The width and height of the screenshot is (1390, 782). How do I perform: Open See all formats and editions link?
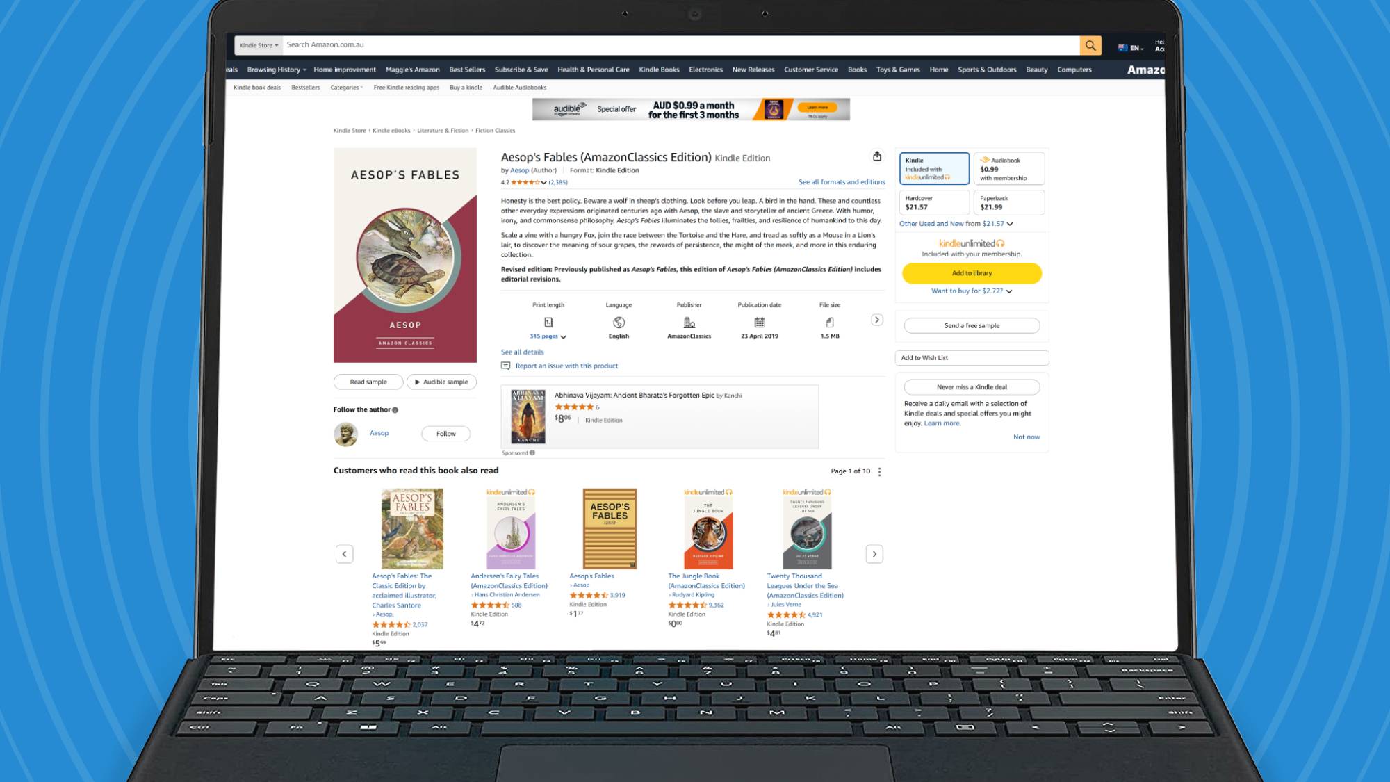coord(842,182)
